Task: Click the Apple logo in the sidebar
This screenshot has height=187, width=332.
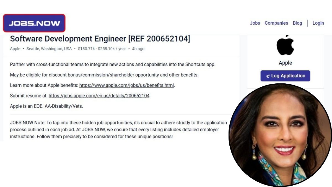Action: [x=285, y=45]
